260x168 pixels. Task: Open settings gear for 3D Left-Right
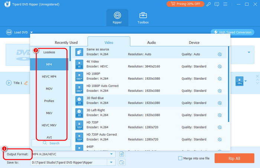tap(220, 115)
